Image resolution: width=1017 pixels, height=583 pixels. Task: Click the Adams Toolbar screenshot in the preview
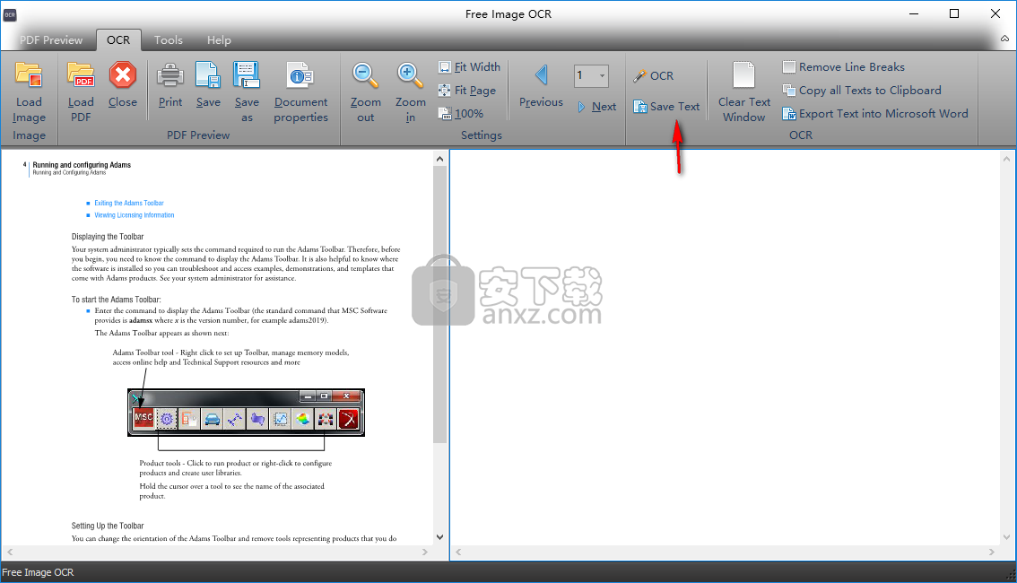(246, 413)
